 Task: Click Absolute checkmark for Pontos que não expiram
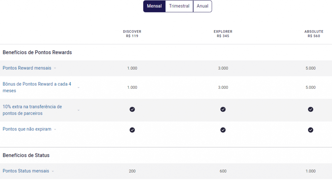click(x=311, y=130)
